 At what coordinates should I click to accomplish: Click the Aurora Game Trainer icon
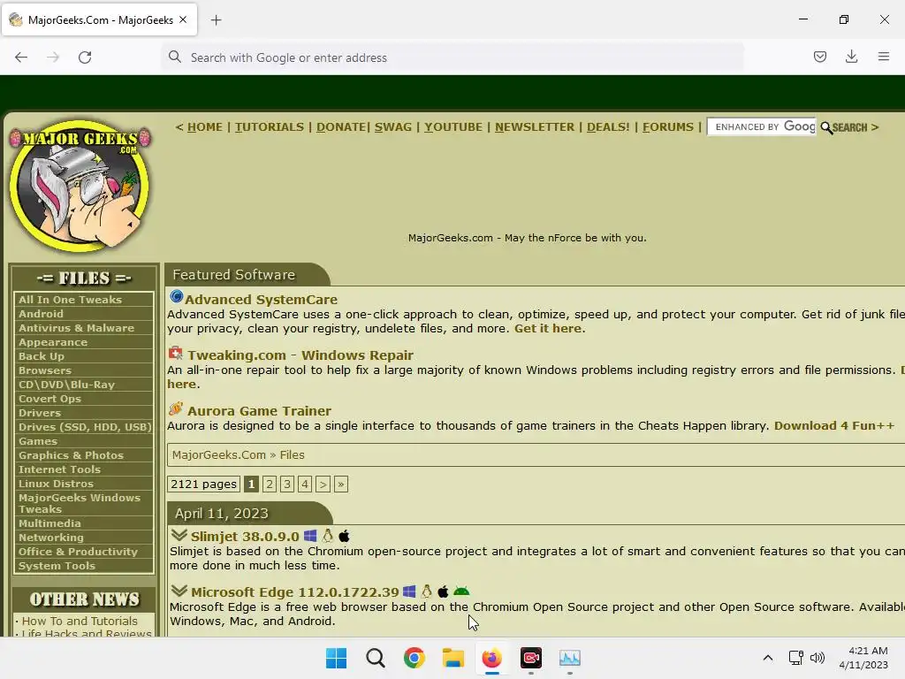[176, 408]
